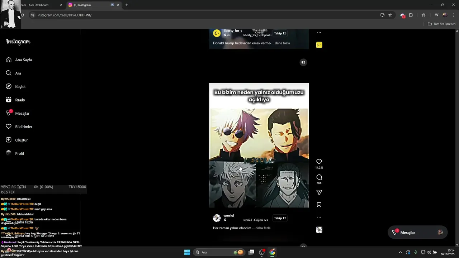This screenshot has height=258, width=459.
Task: Click the Instagram logo
Action: [18, 42]
